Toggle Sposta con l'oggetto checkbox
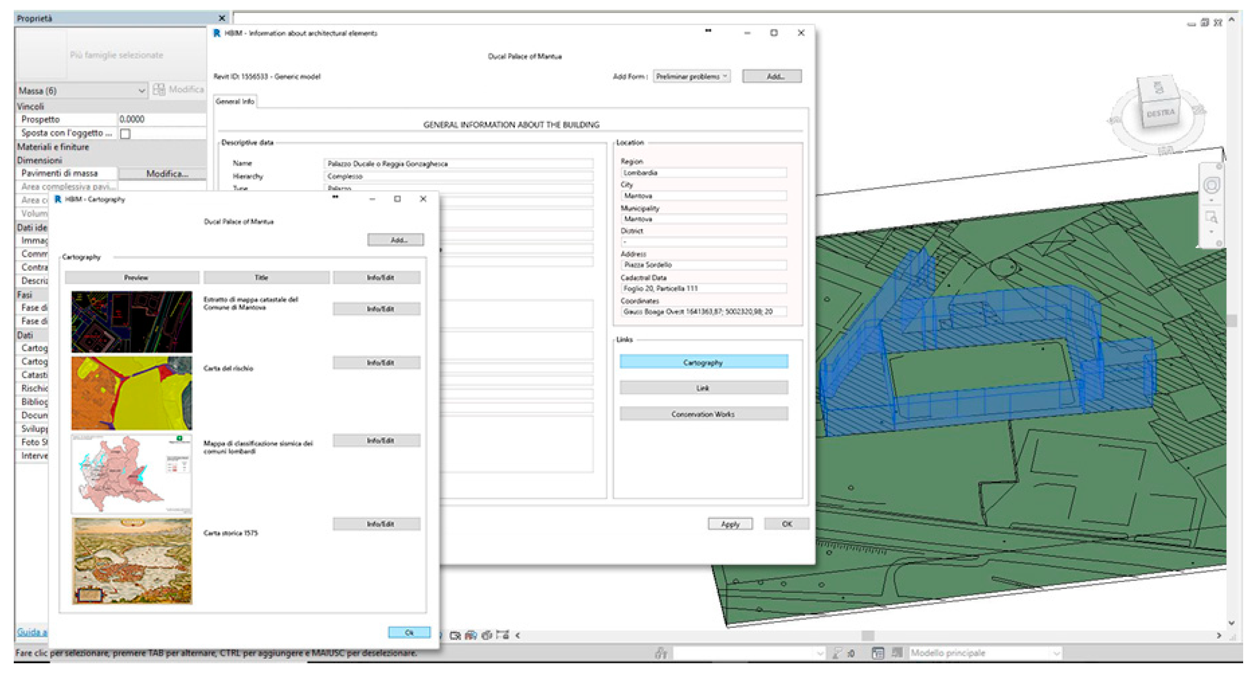The image size is (1251, 677). click(125, 134)
